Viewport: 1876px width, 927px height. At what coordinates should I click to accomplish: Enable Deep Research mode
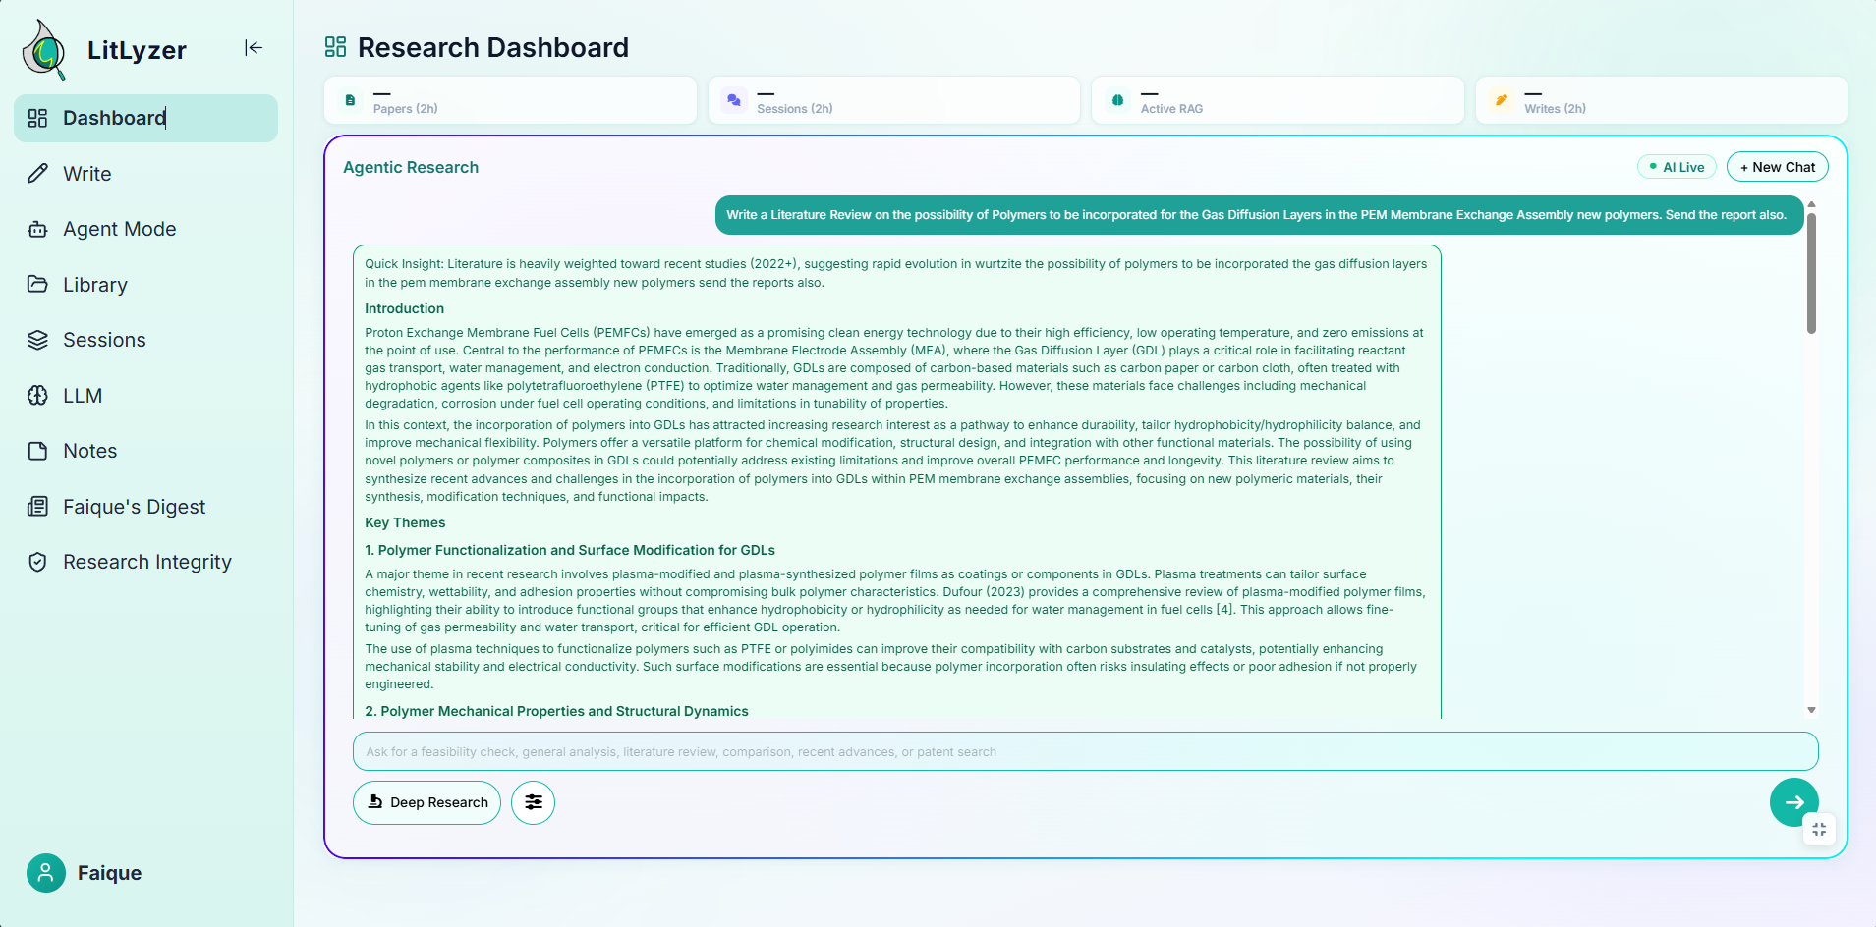click(x=426, y=802)
